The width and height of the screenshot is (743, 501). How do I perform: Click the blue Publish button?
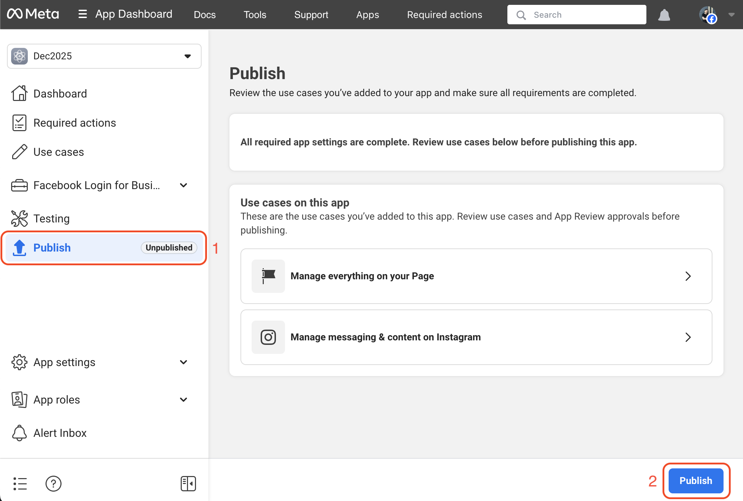point(695,481)
